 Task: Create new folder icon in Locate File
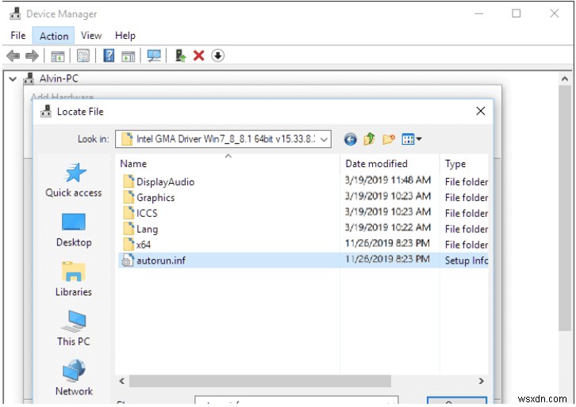[x=389, y=139]
